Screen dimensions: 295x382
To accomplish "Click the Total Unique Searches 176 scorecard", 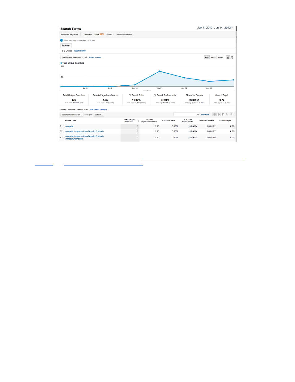I will 74,99.
